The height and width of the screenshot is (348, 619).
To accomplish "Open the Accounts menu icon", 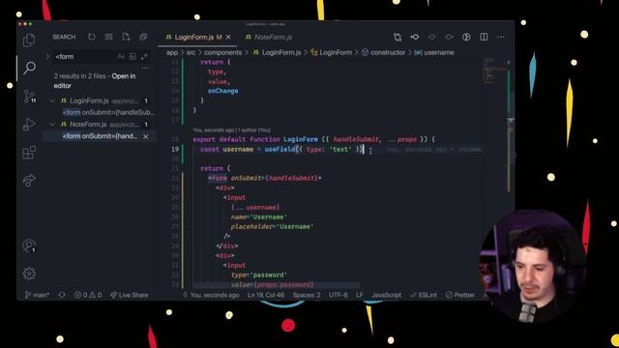I will click(x=29, y=246).
